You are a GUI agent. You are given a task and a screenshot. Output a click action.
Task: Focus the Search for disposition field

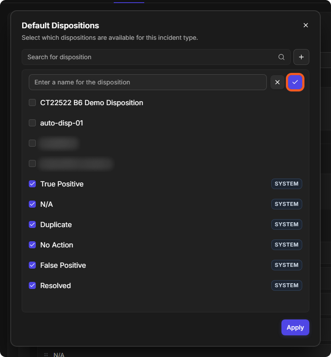156,57
